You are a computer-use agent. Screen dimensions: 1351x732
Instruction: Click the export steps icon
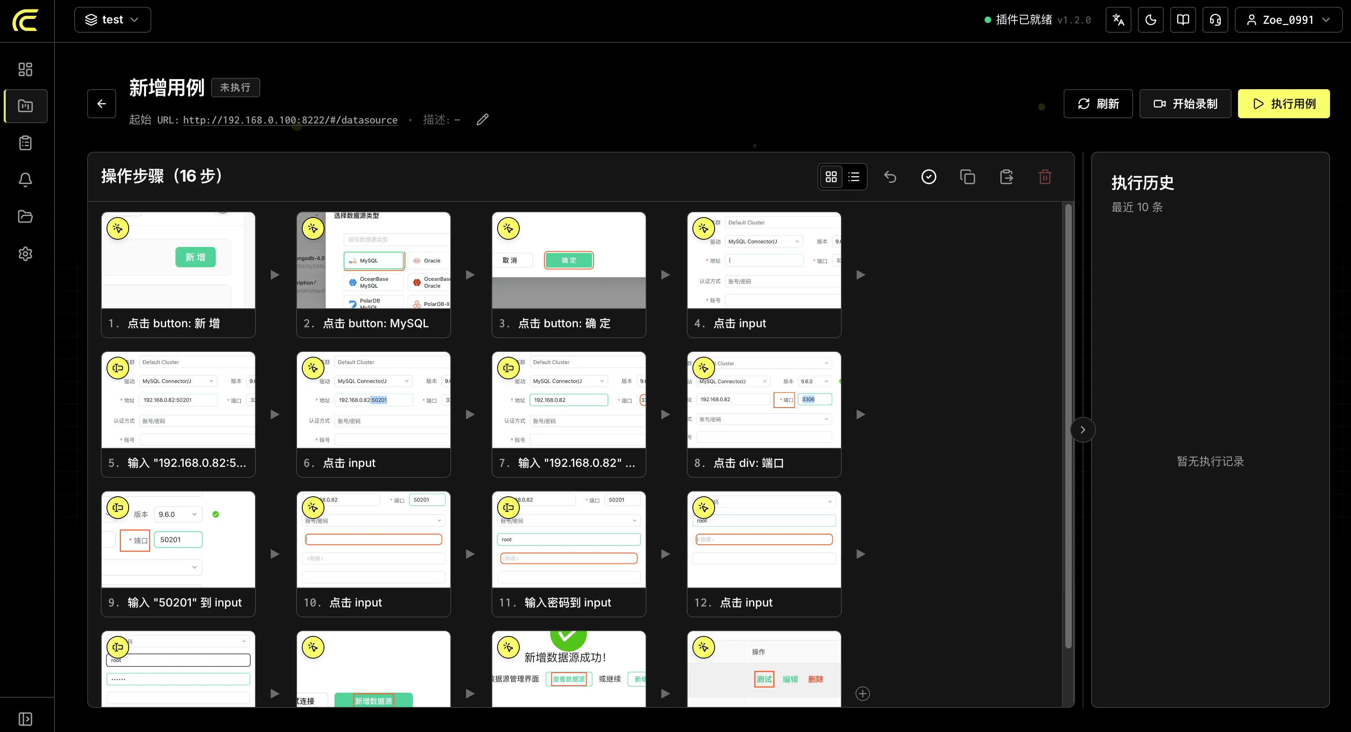(1006, 177)
